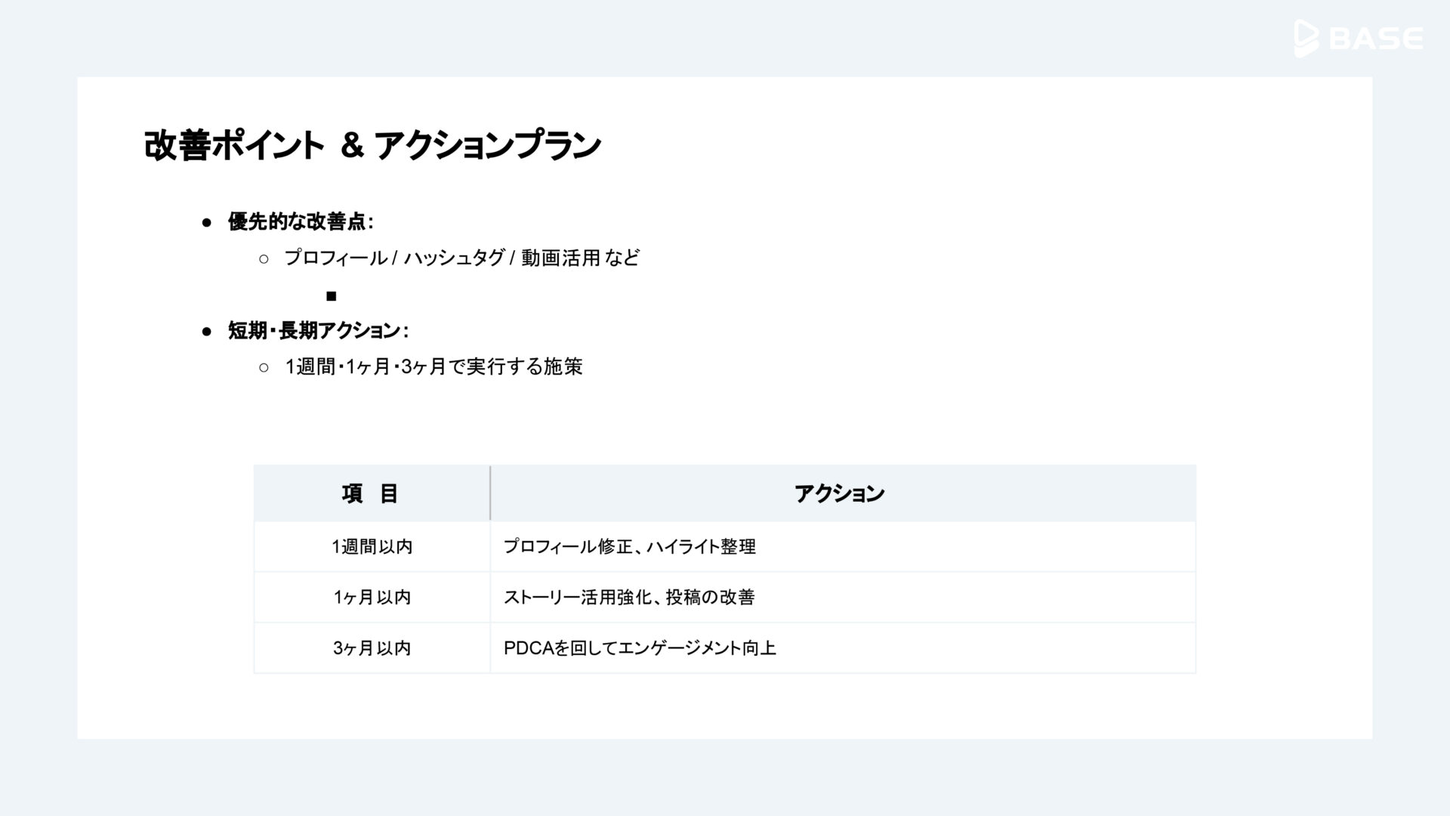Click the cell ストーリー活用強化、投稿の改善

(x=843, y=597)
